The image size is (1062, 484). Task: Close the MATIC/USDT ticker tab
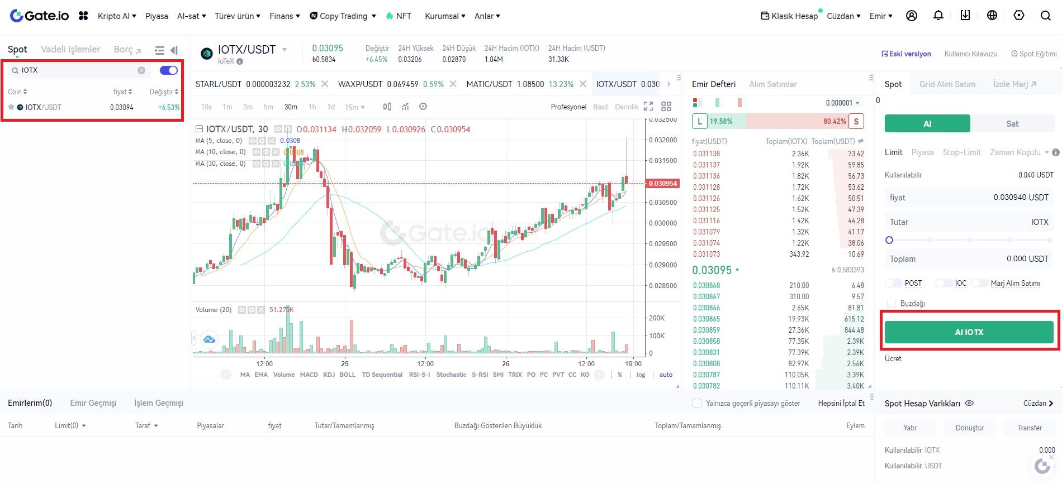click(x=583, y=84)
